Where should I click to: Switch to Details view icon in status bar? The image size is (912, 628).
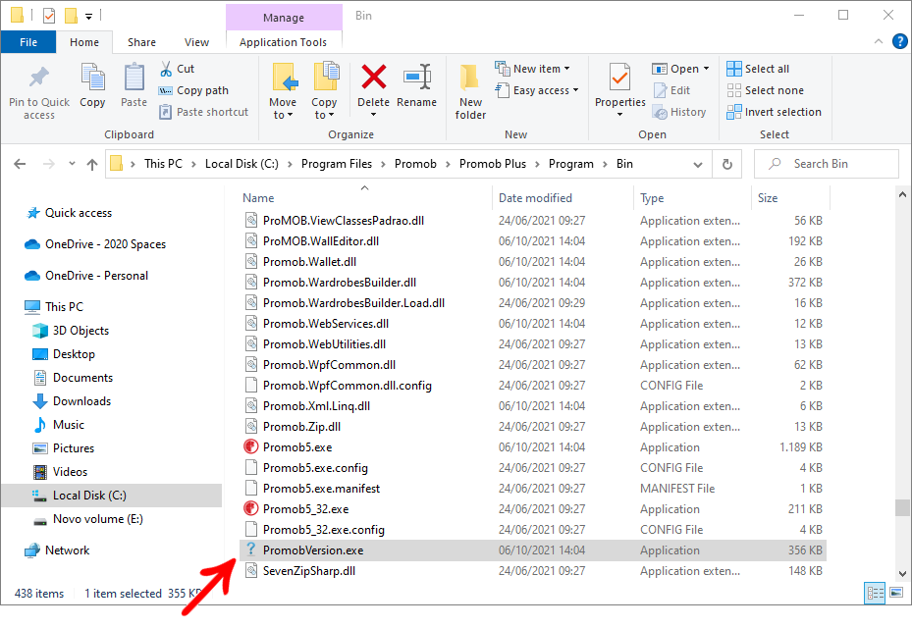click(876, 593)
